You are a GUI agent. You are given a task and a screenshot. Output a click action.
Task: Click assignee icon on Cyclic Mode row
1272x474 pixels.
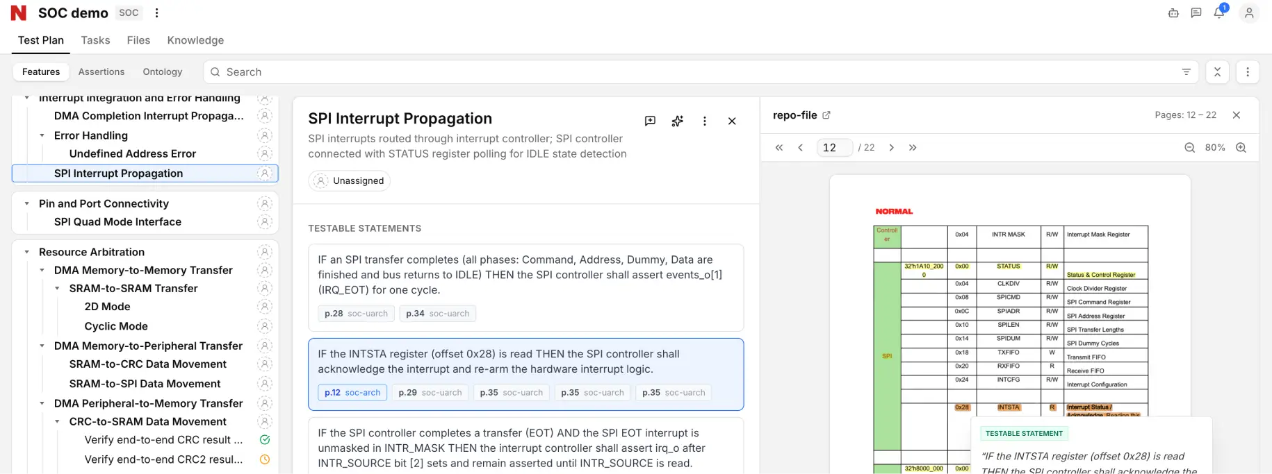(265, 326)
